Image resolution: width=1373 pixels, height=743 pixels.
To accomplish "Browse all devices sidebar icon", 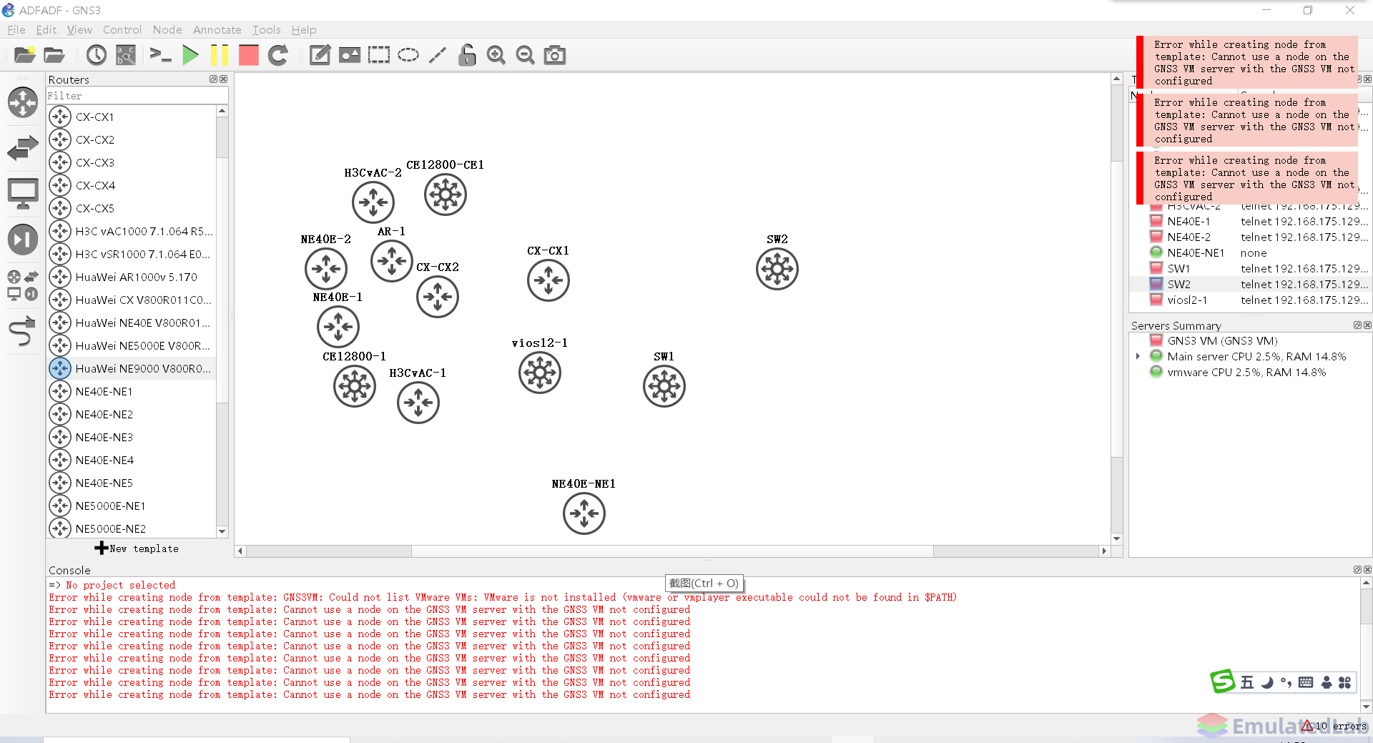I will [23, 285].
